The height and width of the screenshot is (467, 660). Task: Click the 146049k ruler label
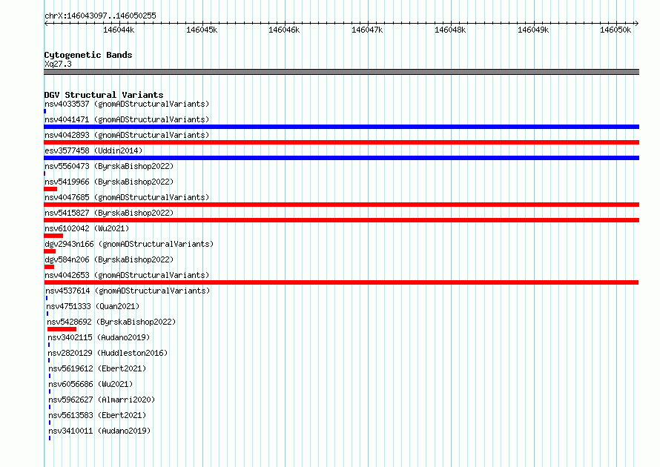tap(533, 30)
